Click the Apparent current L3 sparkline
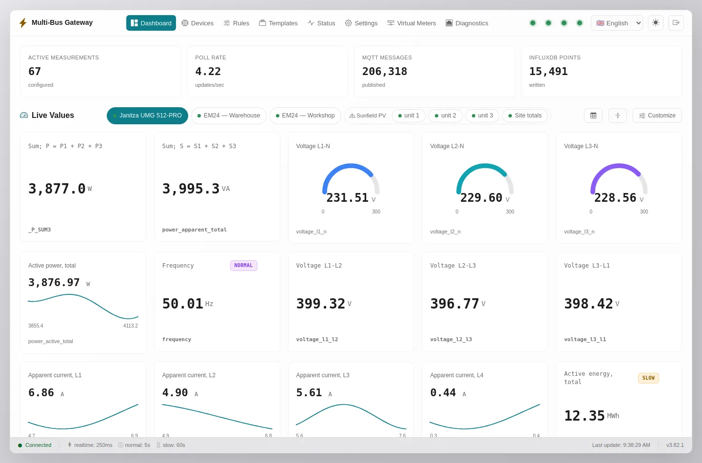Screen dimensions: 702x463 (351, 417)
